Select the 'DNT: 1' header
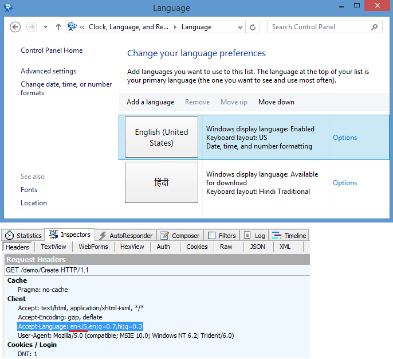This screenshot has width=393, height=359. [x=27, y=354]
